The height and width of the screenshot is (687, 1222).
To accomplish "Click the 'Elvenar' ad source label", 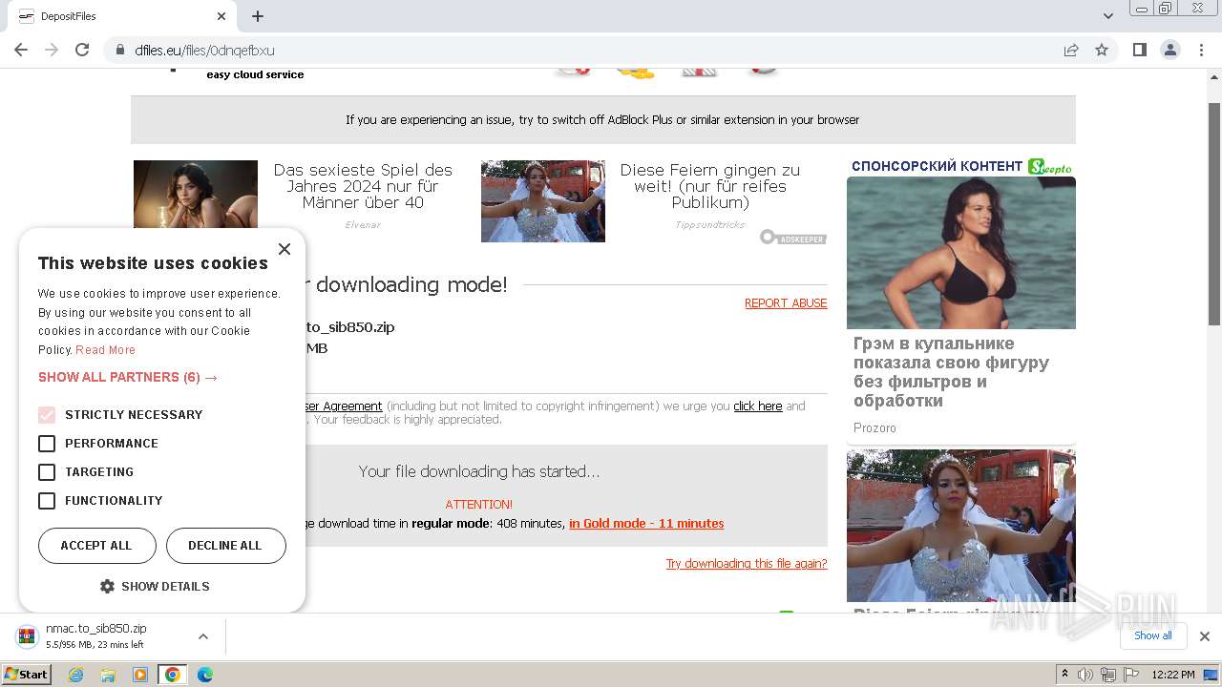I will (x=363, y=225).
